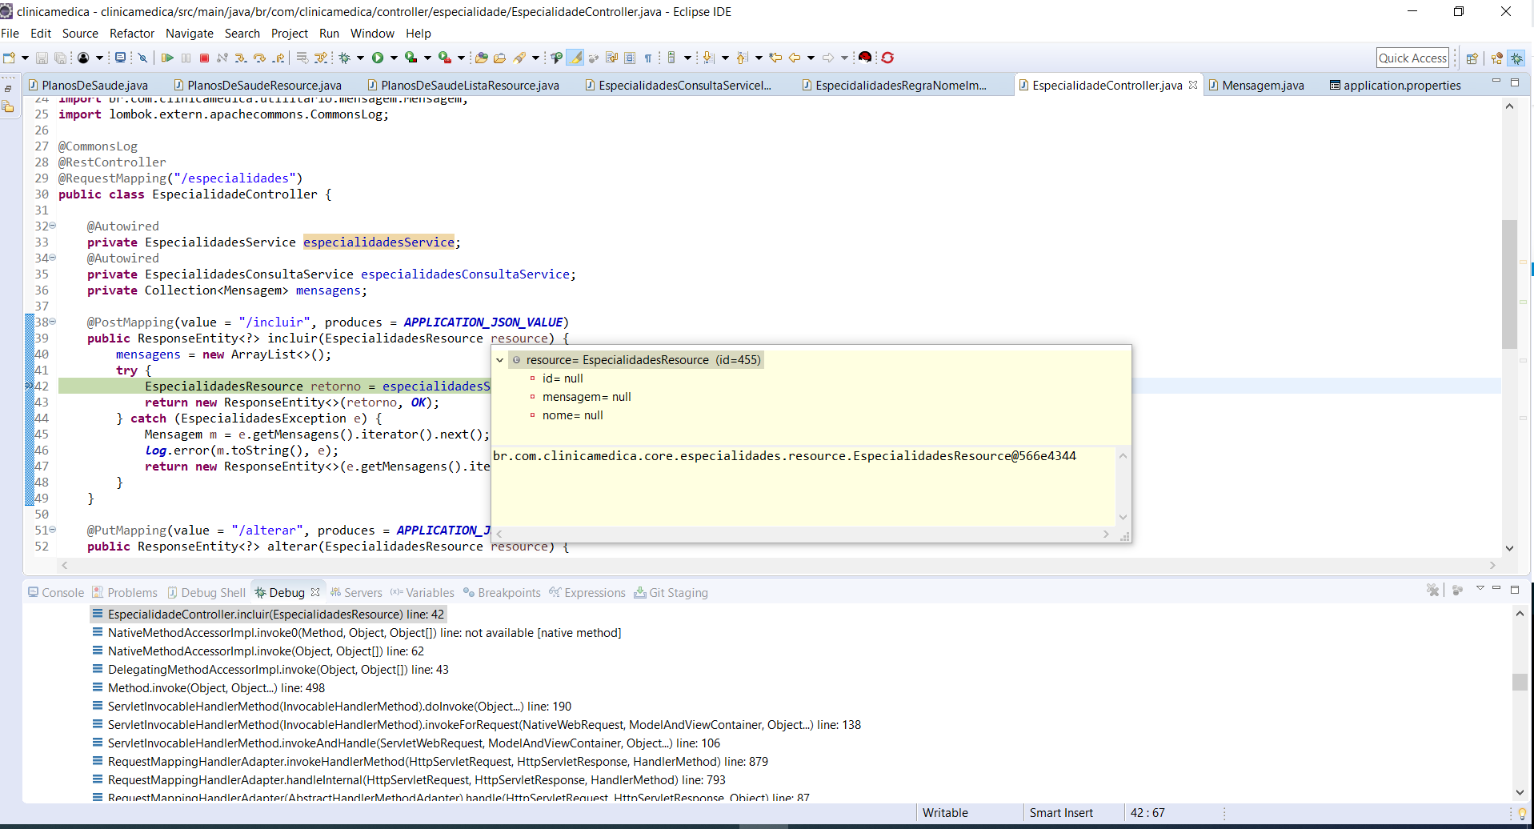
Task: Collapse the resource variable tree node
Action: point(500,360)
